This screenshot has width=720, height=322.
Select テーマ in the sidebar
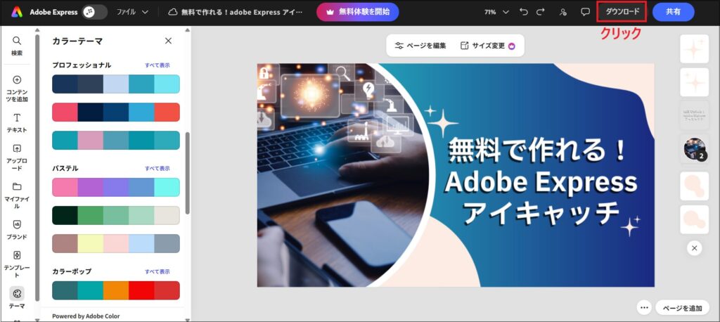tap(17, 298)
